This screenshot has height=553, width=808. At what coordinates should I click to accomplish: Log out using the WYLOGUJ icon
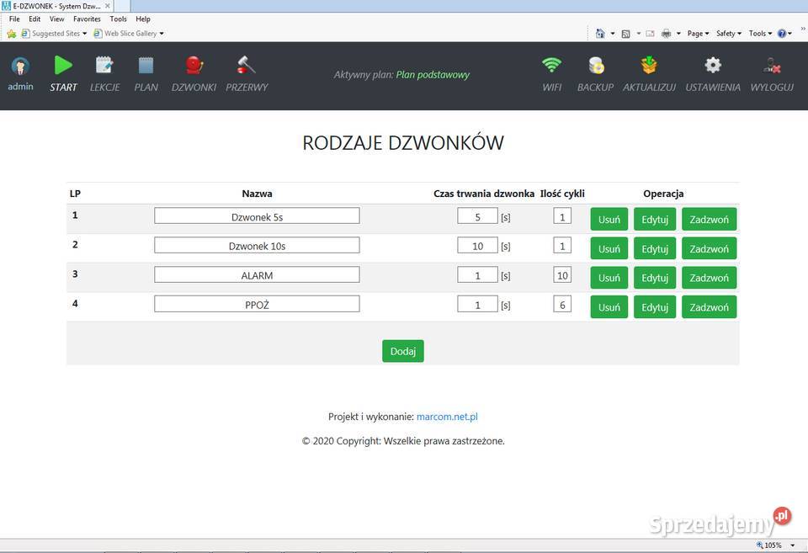tap(772, 66)
